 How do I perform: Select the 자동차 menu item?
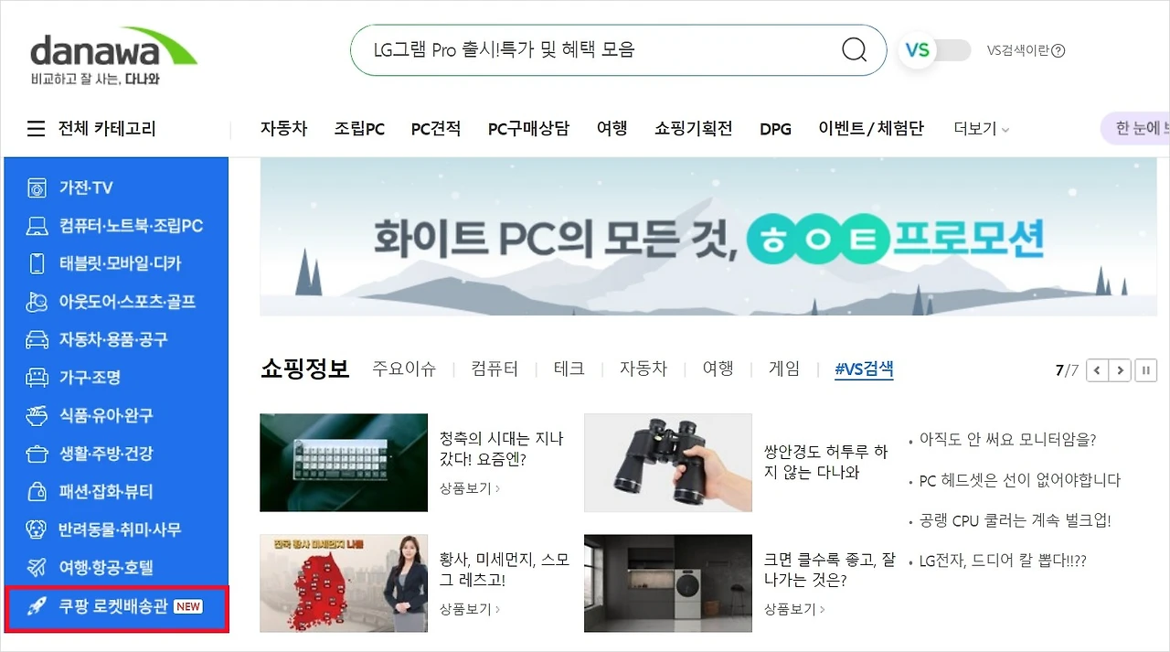coord(283,128)
